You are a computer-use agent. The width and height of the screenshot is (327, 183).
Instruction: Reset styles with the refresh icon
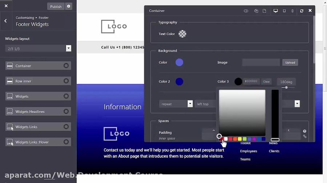point(302,11)
